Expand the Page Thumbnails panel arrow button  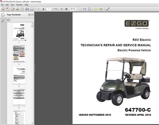pos(33,14)
